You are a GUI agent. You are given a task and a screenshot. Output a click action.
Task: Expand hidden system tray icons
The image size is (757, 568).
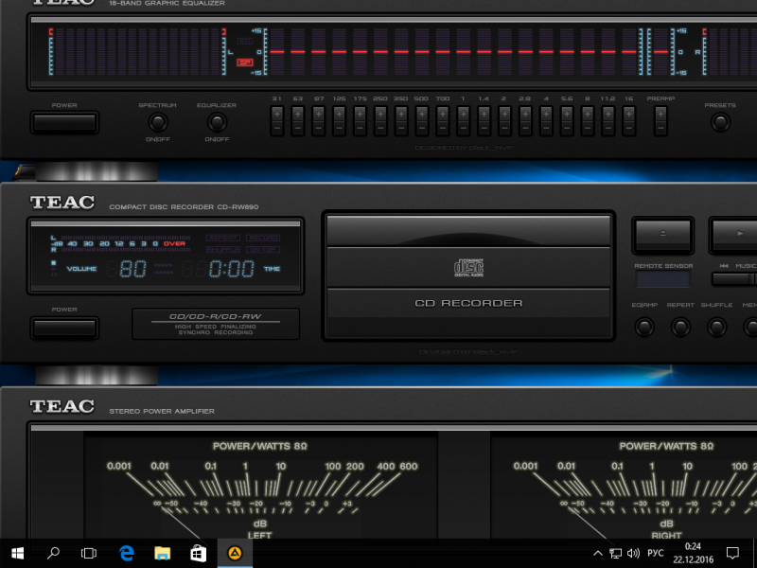pos(598,554)
